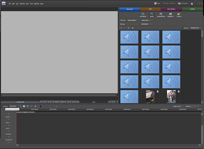The height and width of the screenshot is (149, 204).
Task: Select the arrow Selection tool in timeline
Action: click(x=20, y=106)
